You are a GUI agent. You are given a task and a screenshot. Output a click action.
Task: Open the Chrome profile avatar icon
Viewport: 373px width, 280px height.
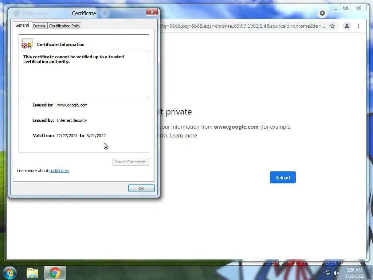[x=347, y=26]
